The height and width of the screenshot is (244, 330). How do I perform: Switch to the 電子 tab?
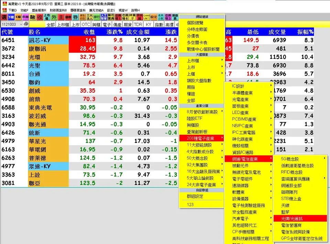pos(107,25)
